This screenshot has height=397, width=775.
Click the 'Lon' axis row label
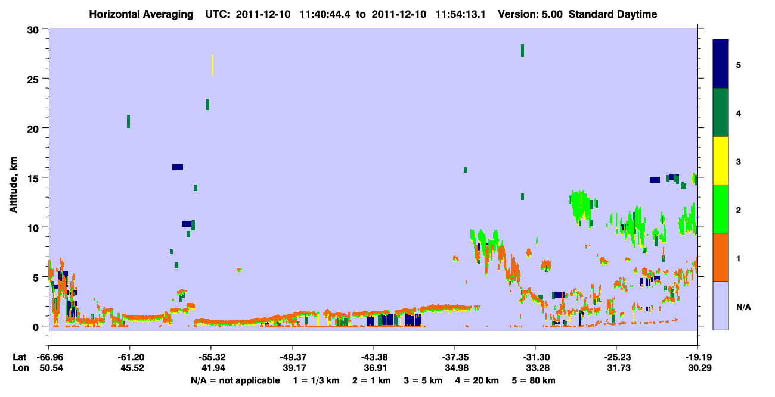coord(20,368)
